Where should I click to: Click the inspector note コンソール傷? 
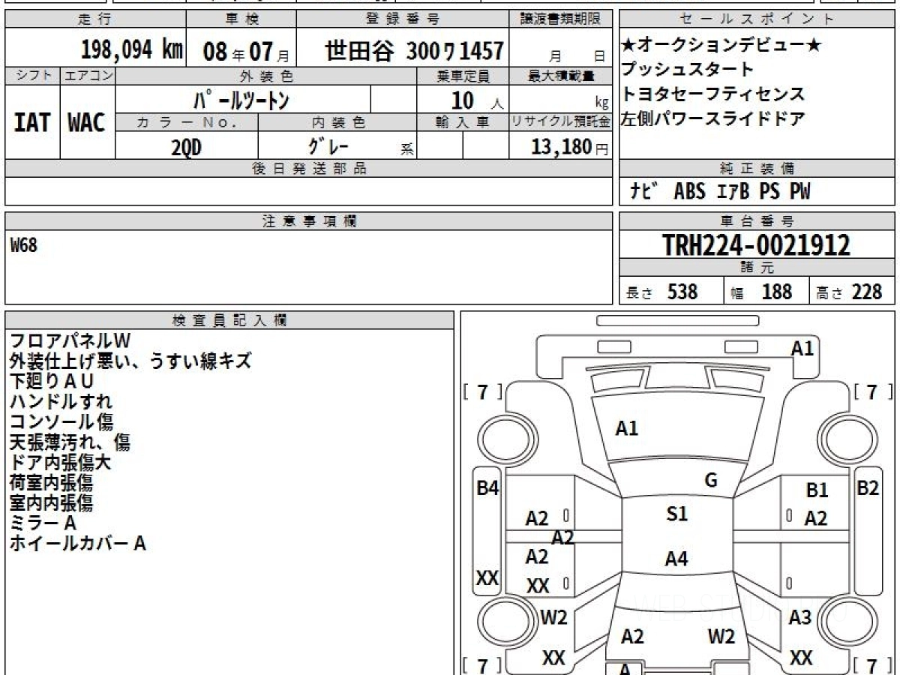coord(61,421)
